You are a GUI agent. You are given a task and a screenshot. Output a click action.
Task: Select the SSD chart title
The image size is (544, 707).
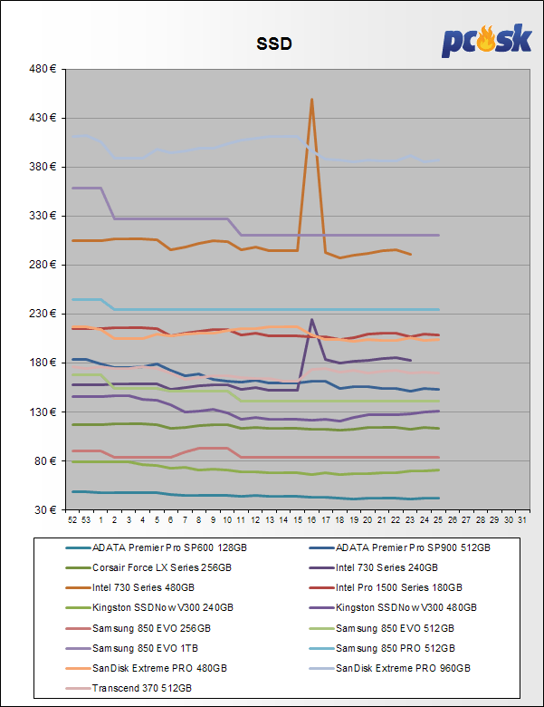pos(274,44)
